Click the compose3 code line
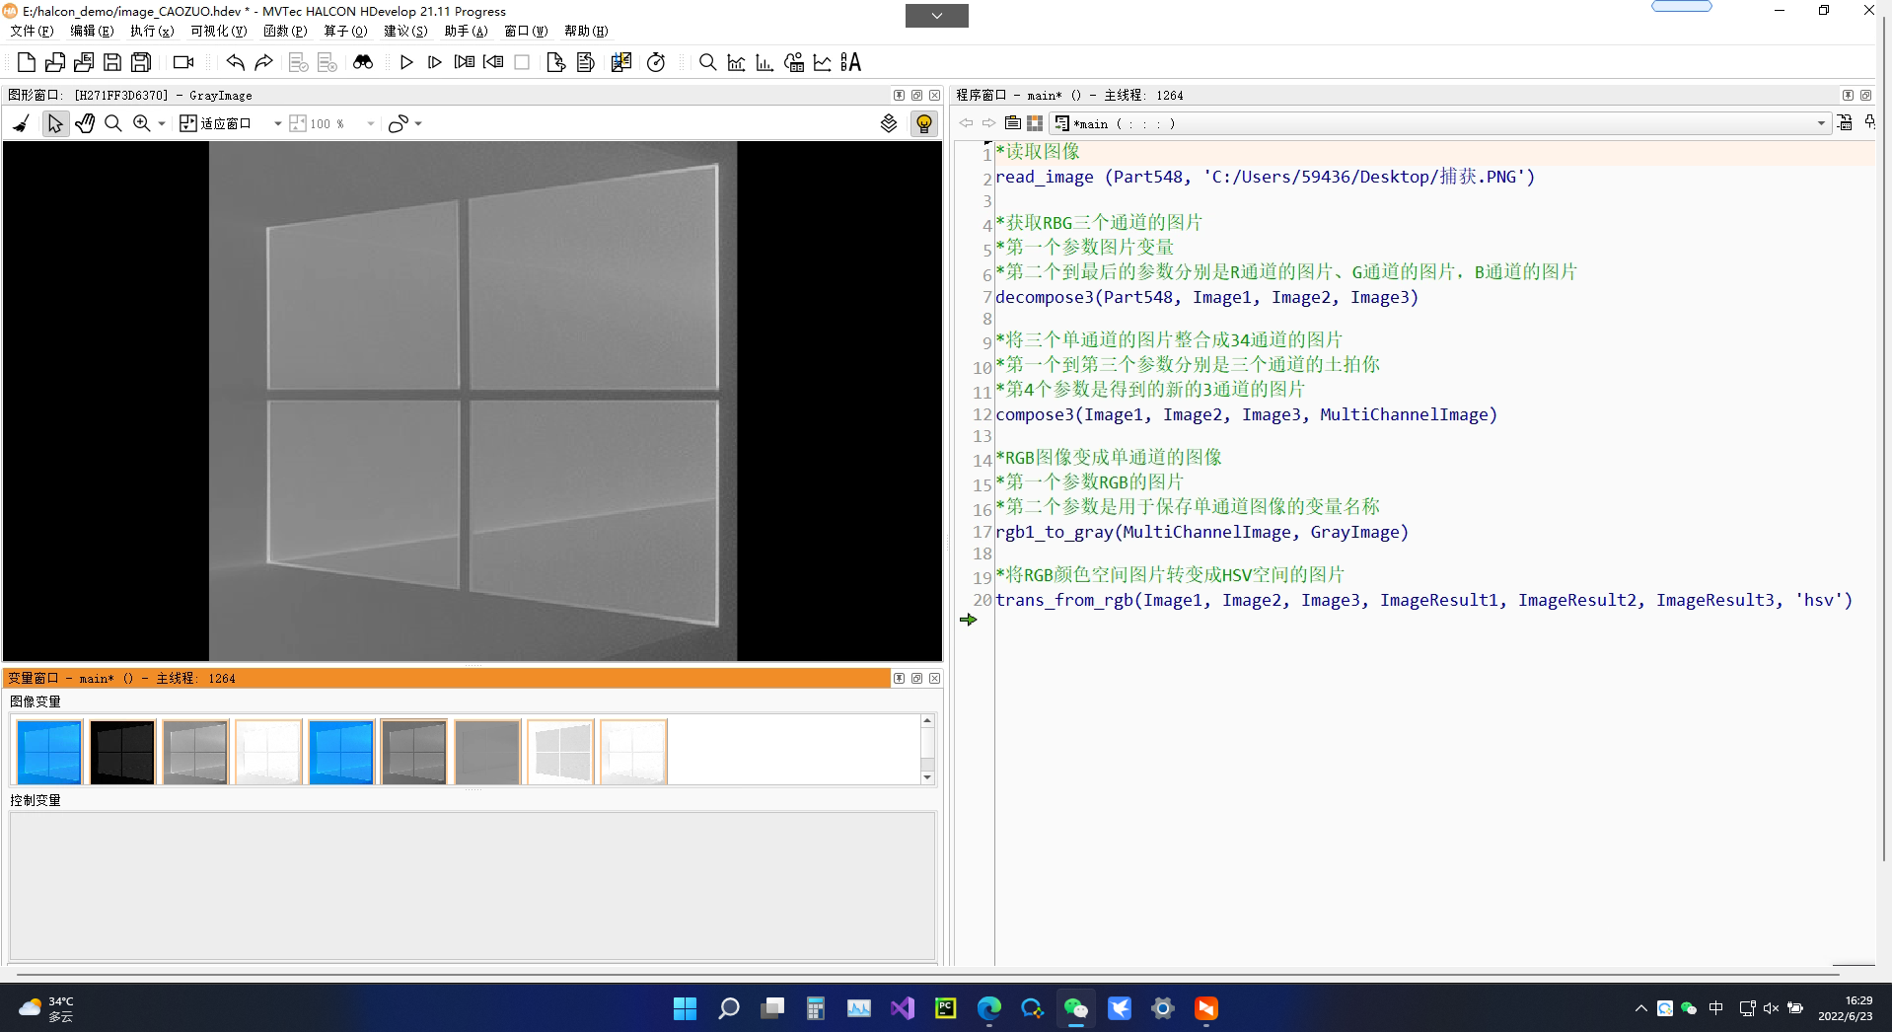Screen dimensions: 1892x1032 [x=1246, y=414]
